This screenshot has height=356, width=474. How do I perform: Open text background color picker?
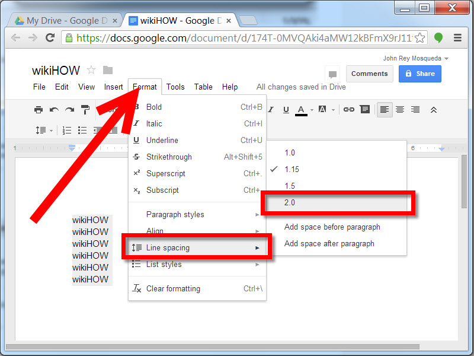pos(322,110)
